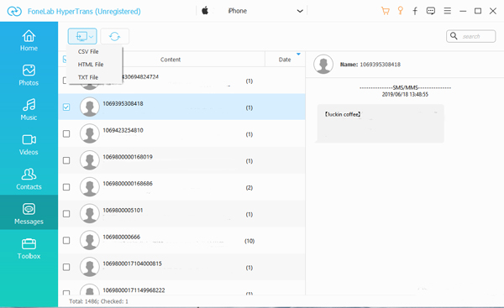Click the avatar beside Name 1069395308418

pyautogui.click(x=323, y=65)
